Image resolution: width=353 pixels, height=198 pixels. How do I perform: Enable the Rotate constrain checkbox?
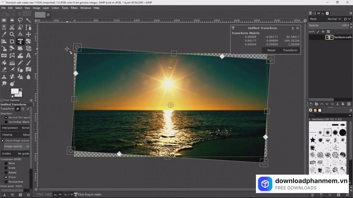(6, 172)
